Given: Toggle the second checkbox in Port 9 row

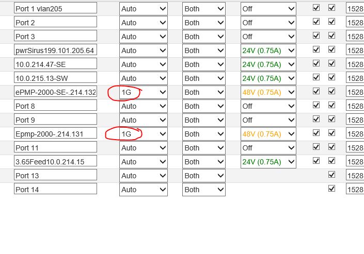Looking at the screenshot, I should point(331,120).
